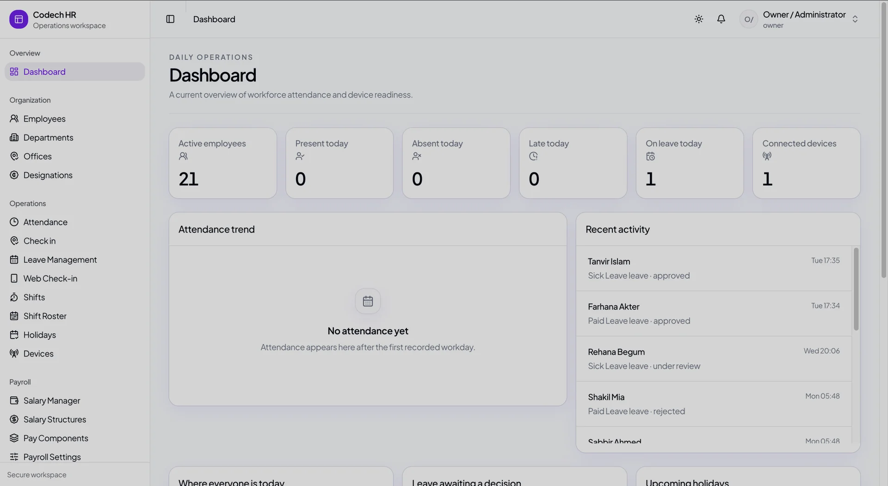Image resolution: width=888 pixels, height=486 pixels.
Task: Expand the Owner / Administrator account switcher
Action: [x=855, y=19]
